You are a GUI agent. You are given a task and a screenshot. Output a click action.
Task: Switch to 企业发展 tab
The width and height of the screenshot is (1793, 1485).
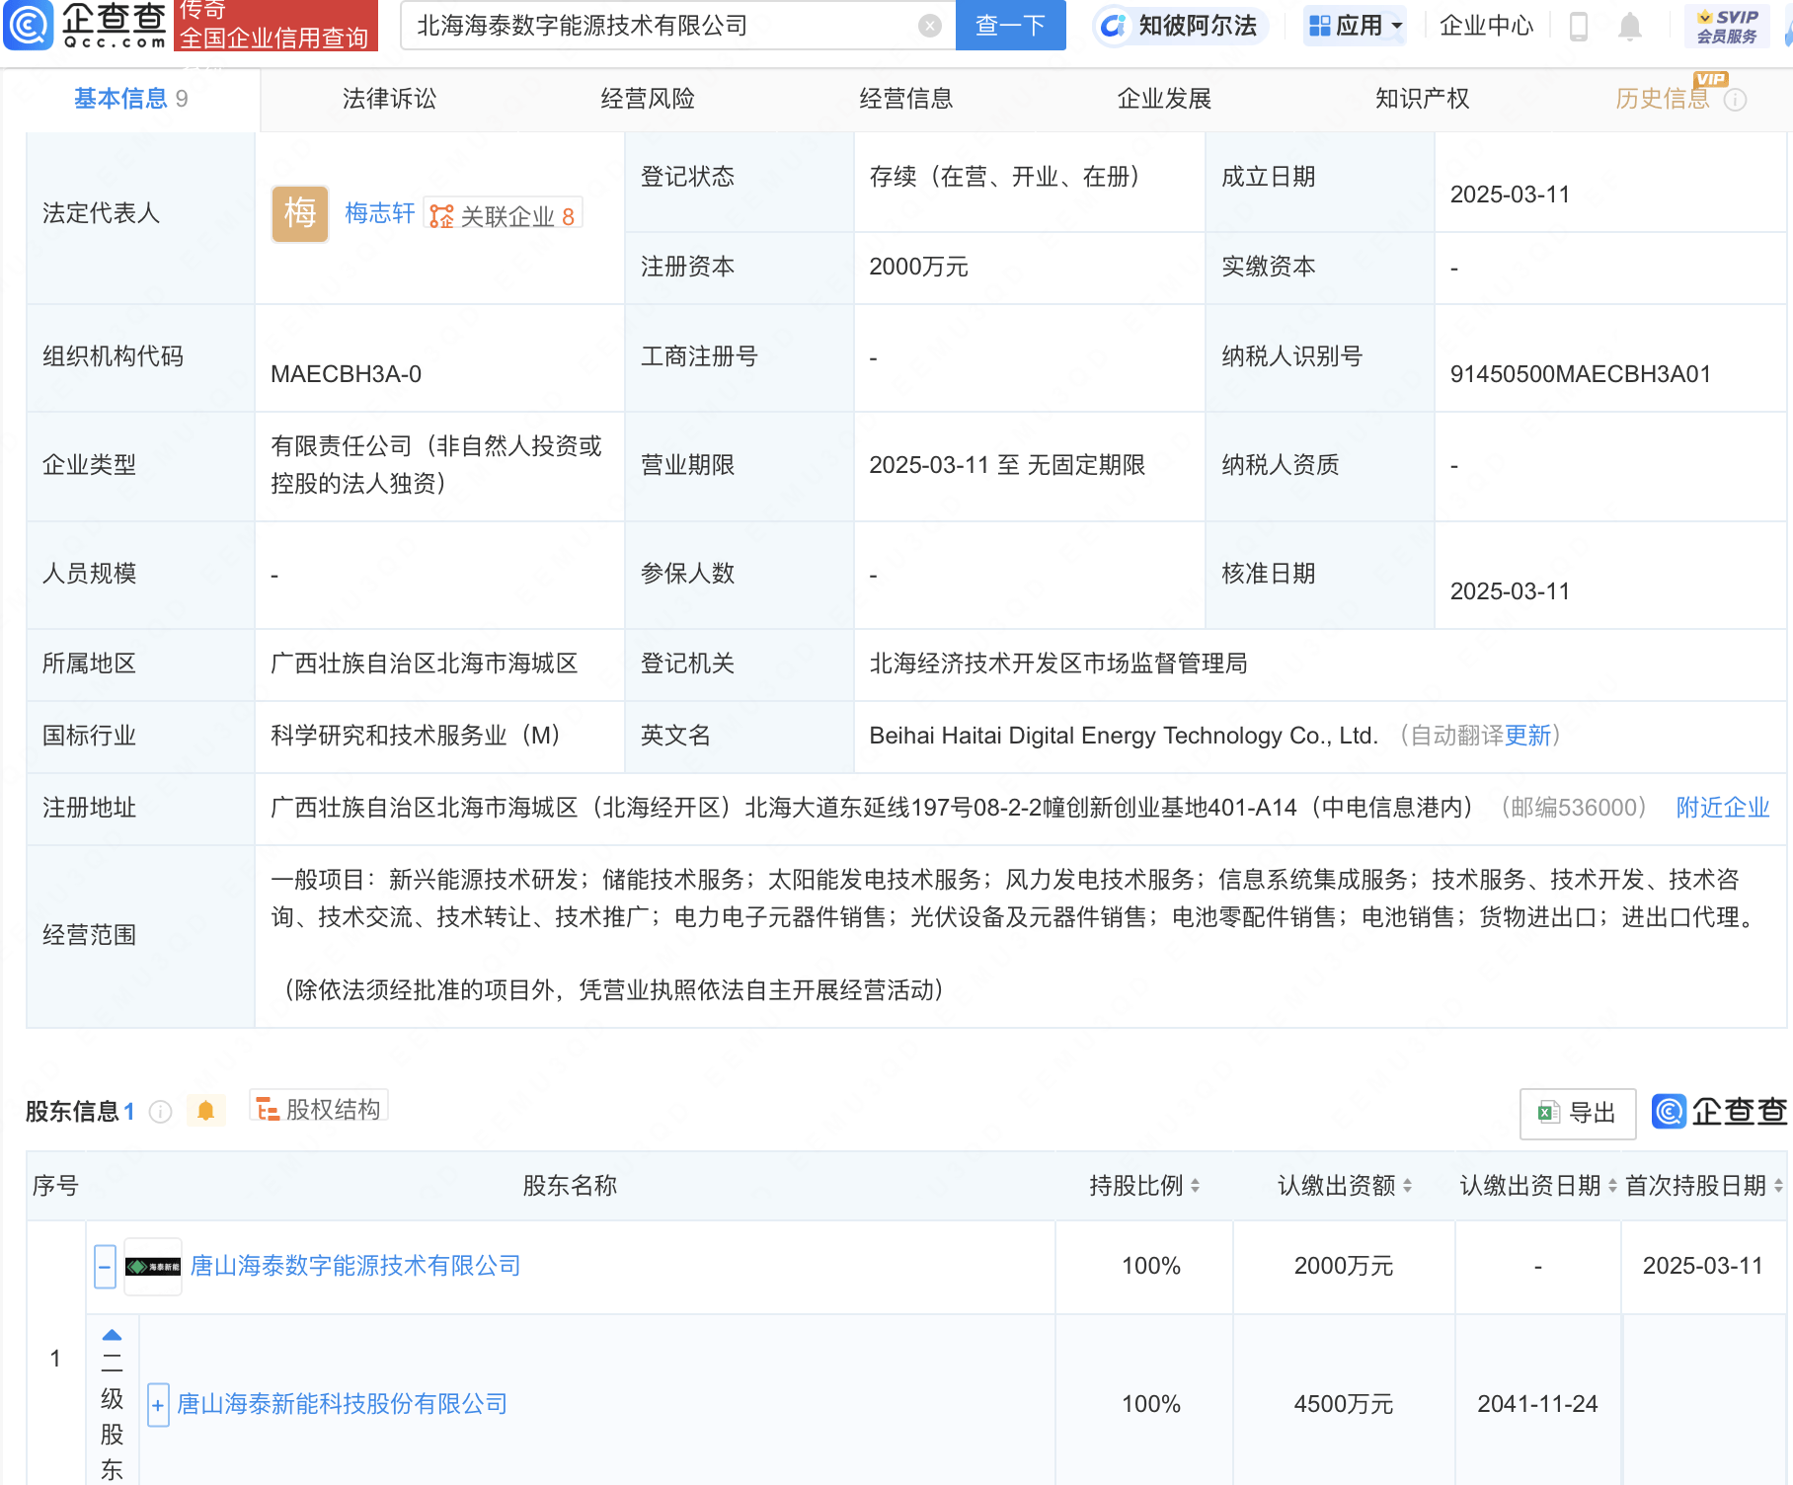click(1164, 99)
